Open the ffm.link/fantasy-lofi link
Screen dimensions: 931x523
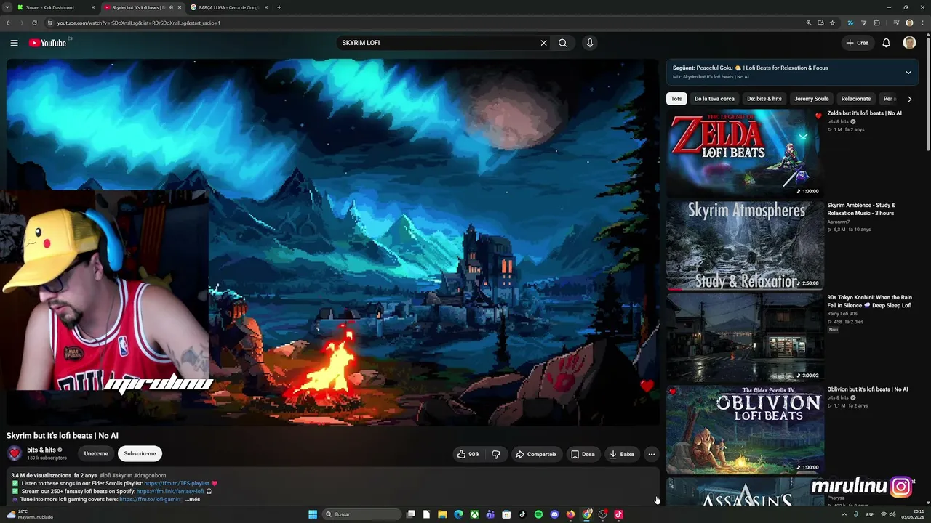click(x=170, y=491)
